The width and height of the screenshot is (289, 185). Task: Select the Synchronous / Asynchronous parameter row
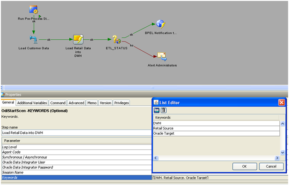[77, 157]
